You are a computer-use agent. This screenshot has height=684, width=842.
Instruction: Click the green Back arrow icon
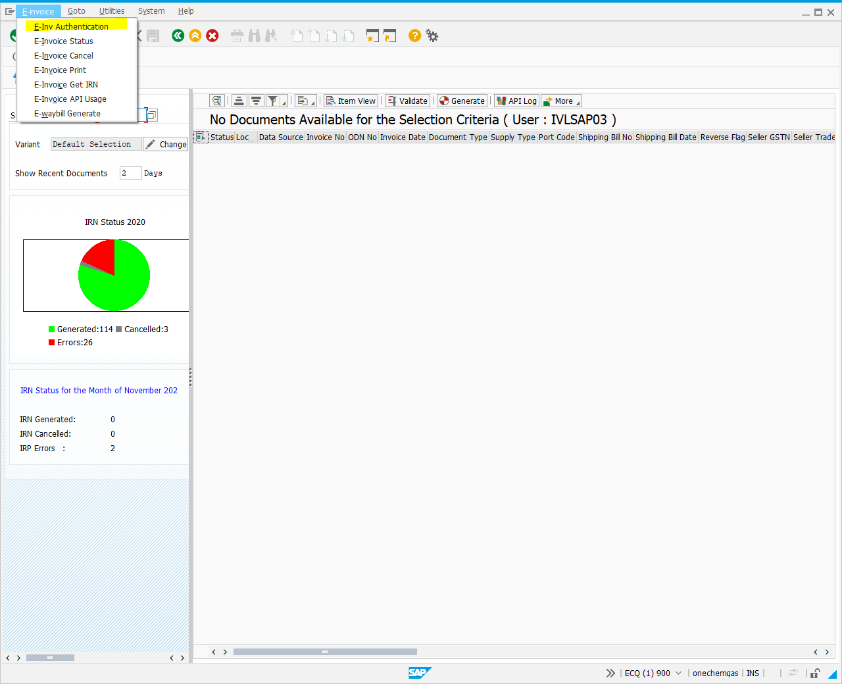tap(178, 36)
